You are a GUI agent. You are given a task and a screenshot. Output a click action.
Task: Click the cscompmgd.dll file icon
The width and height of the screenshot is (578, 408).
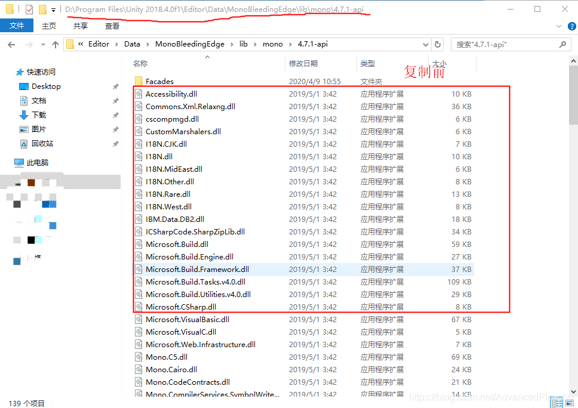pos(139,119)
